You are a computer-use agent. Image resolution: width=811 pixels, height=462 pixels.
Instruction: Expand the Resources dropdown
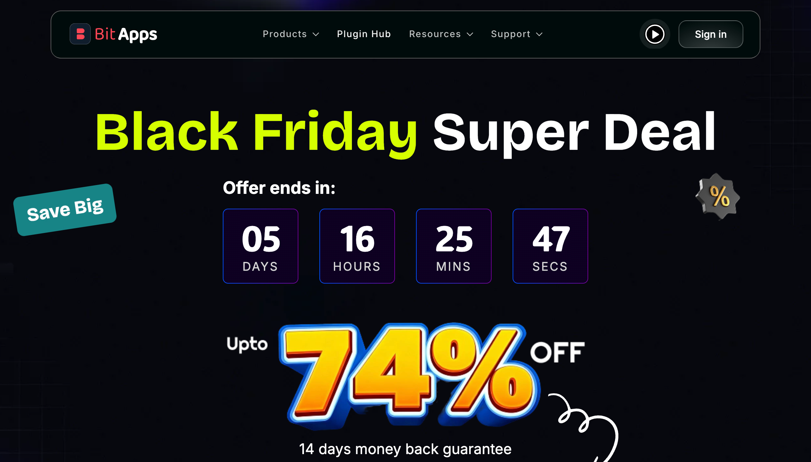pos(441,34)
